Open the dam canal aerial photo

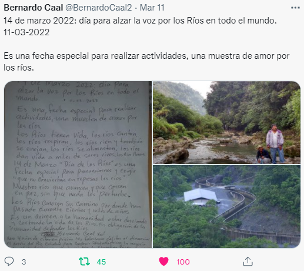pos(227,207)
